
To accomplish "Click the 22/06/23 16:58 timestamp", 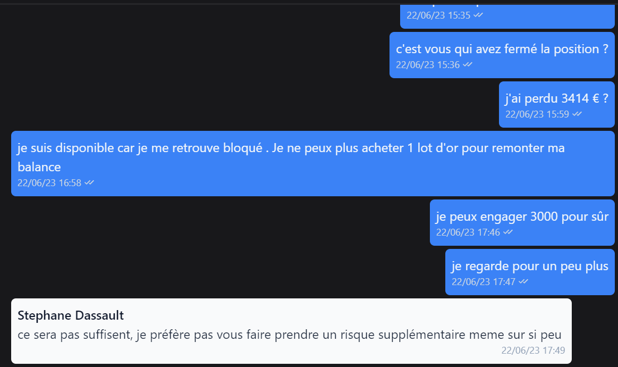I will click(49, 183).
